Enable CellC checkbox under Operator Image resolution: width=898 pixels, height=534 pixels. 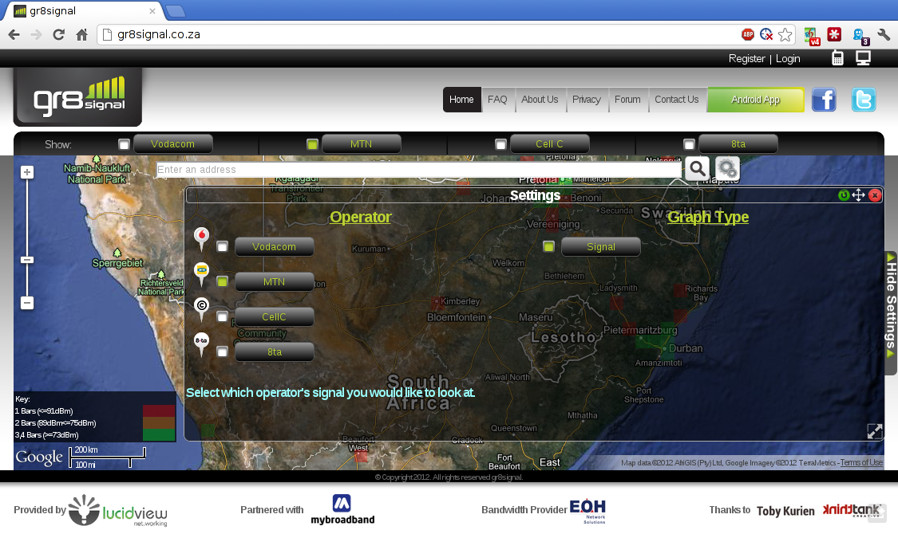(222, 316)
